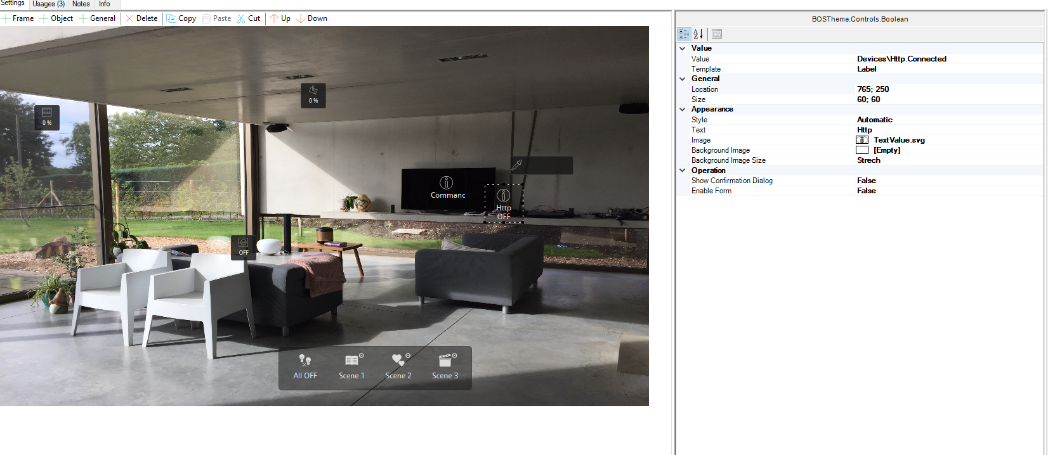
Task: Toggle the Http OFF boolean widget
Action: pyautogui.click(x=504, y=203)
